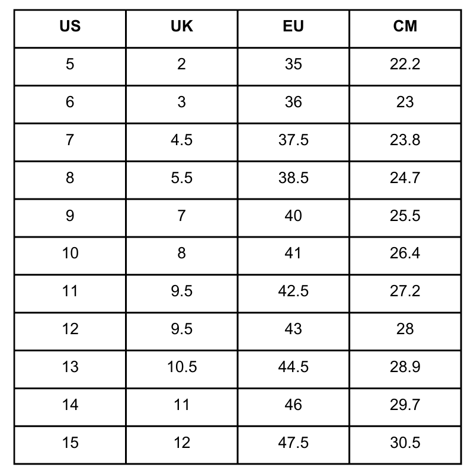Select the US size 5 cell
The width and height of the screenshot is (474, 474).
pos(70,66)
